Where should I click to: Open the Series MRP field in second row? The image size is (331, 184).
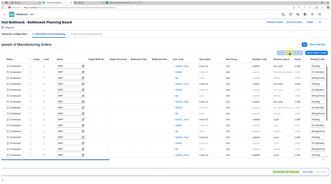pos(69,72)
